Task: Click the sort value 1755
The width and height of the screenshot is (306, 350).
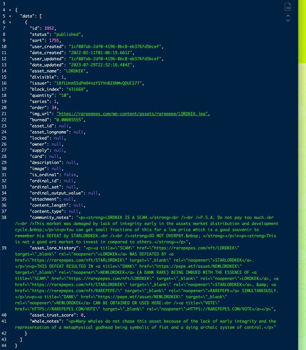Action: tap(54, 40)
